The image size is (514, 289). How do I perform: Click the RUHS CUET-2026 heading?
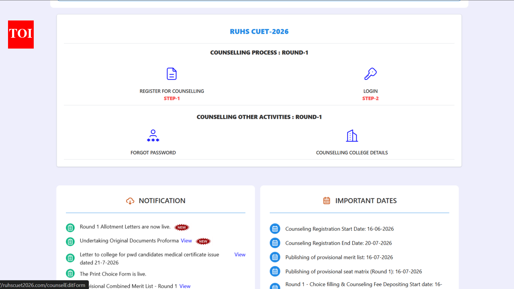pos(259,31)
